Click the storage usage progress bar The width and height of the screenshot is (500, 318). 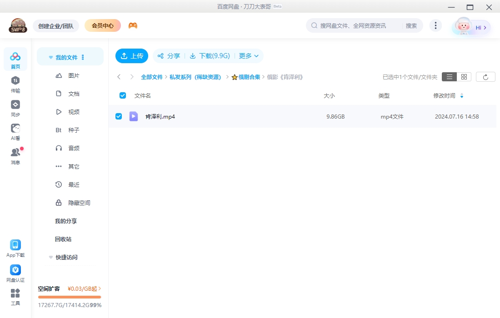69,297
